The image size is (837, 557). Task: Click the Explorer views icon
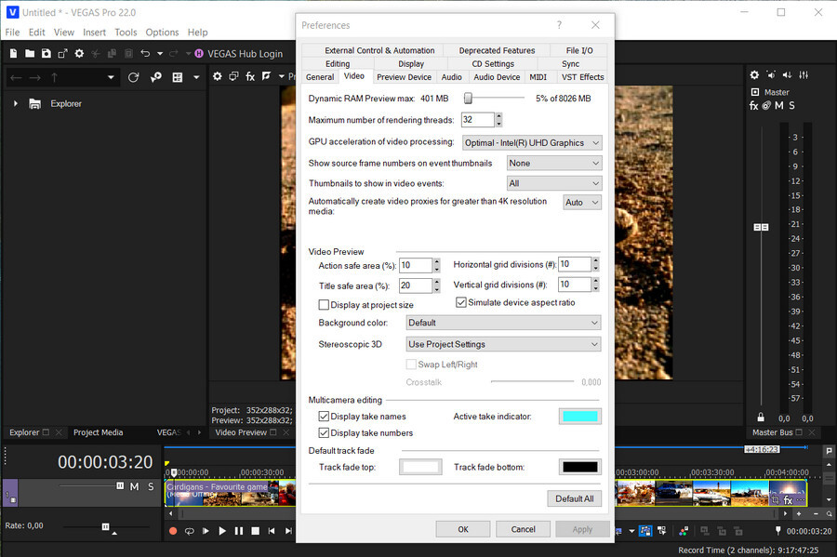tap(178, 77)
